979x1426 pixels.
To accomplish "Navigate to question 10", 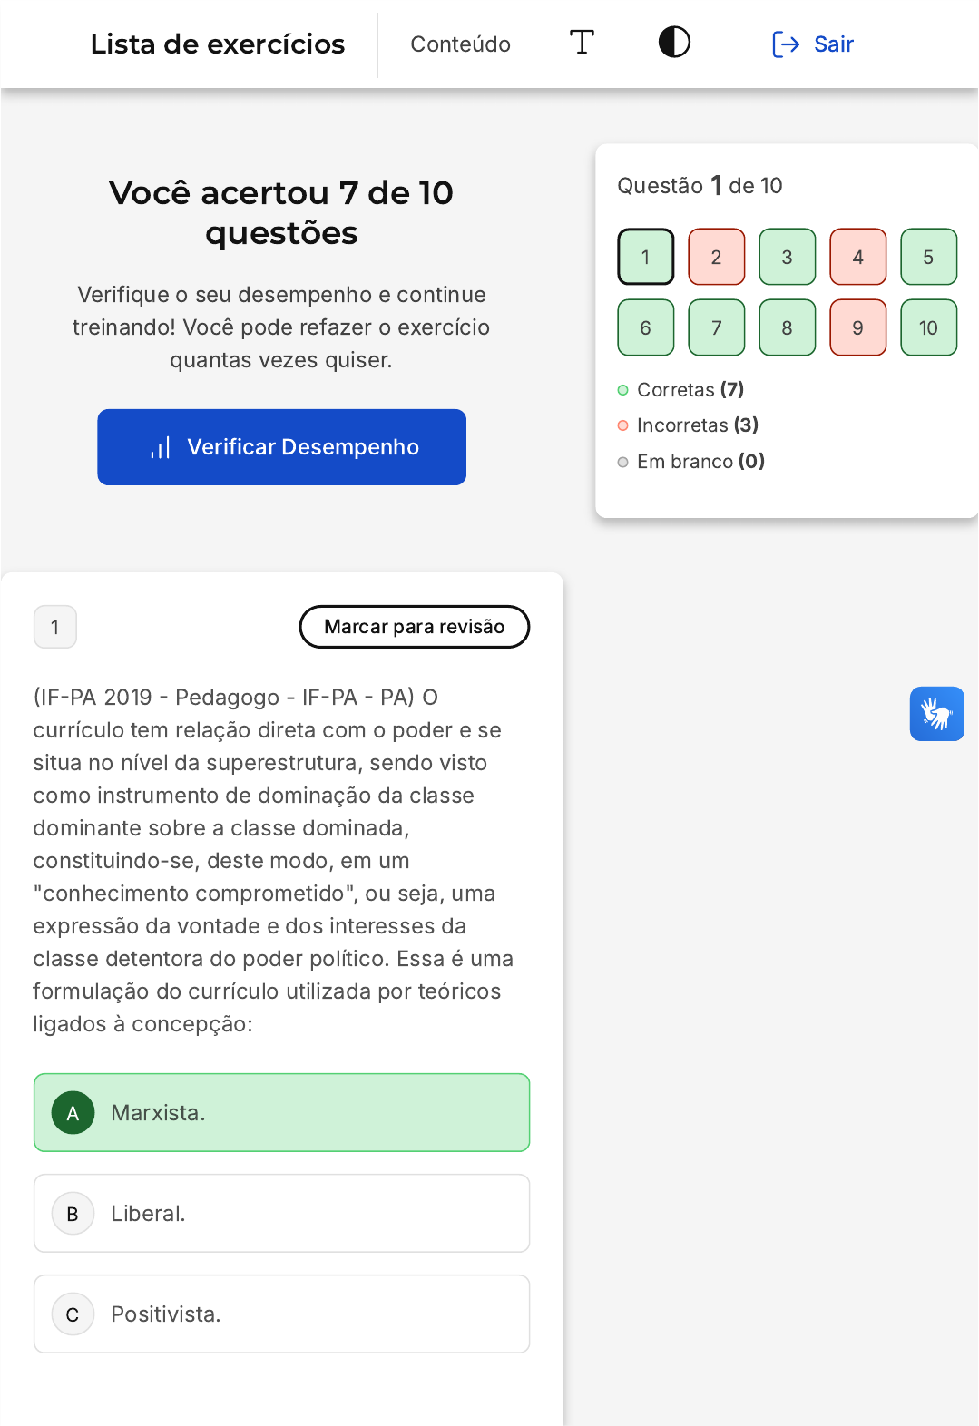I will [928, 327].
